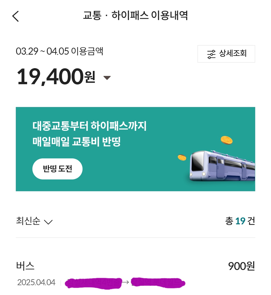271x295 pixels.
Task: Click the arrow between the redacted stops
Action: coord(126,282)
